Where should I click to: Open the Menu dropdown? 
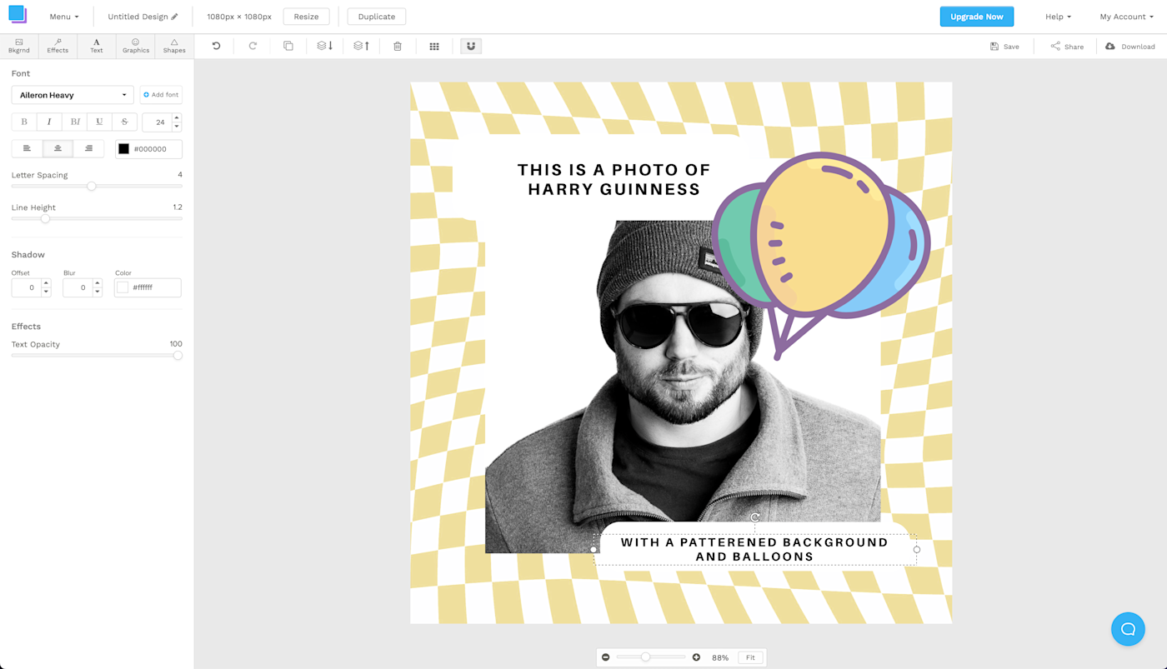pyautogui.click(x=63, y=17)
